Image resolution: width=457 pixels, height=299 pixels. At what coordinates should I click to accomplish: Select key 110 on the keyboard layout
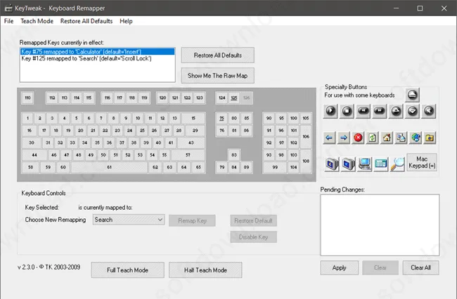pos(27,98)
